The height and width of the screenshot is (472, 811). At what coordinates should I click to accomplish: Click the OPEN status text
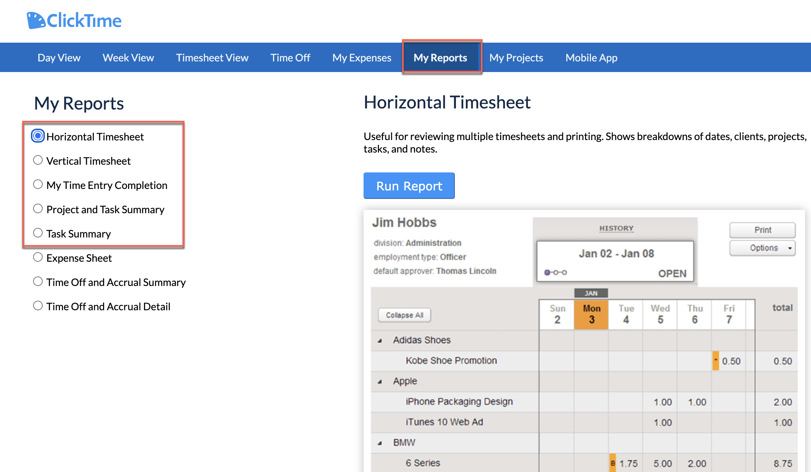pyautogui.click(x=672, y=273)
